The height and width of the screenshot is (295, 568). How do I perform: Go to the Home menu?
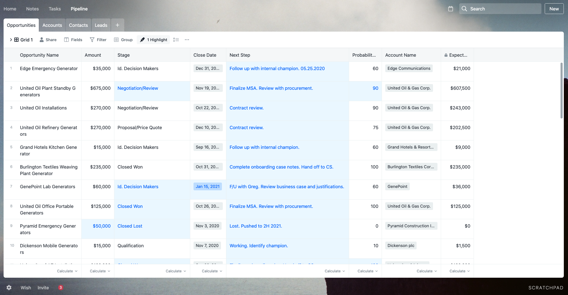(x=10, y=9)
